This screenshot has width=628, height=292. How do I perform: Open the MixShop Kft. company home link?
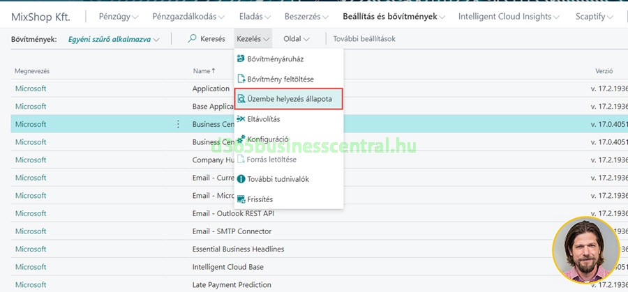pyautogui.click(x=40, y=17)
